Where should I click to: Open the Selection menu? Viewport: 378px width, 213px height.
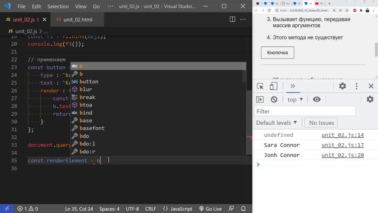[x=58, y=7]
